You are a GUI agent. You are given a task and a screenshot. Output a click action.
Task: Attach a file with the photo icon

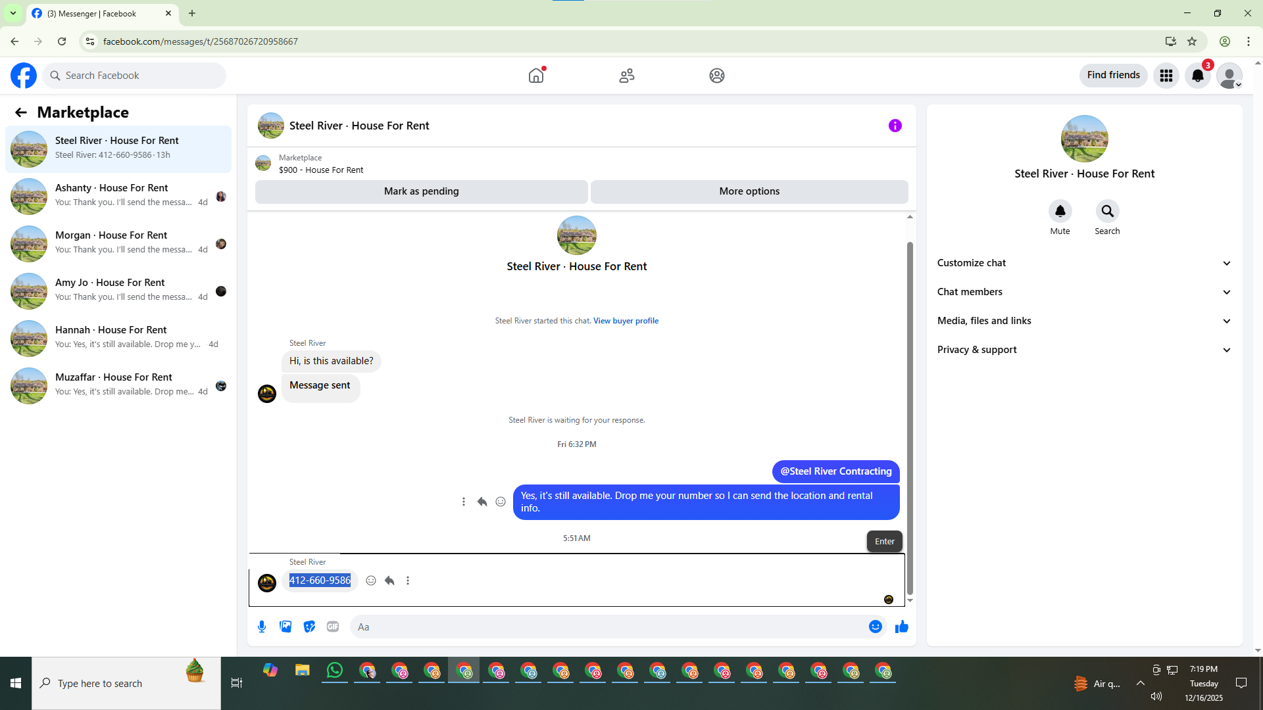(x=285, y=627)
